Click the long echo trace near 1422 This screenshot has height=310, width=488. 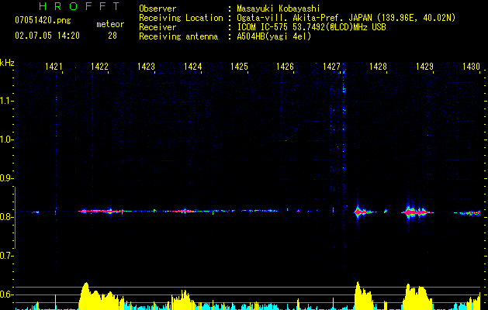coord(99,211)
